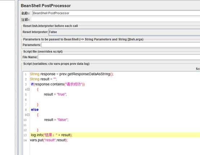This screenshot has width=200, height=155.
Task: Click the result = "true" line
Action: 55,94
